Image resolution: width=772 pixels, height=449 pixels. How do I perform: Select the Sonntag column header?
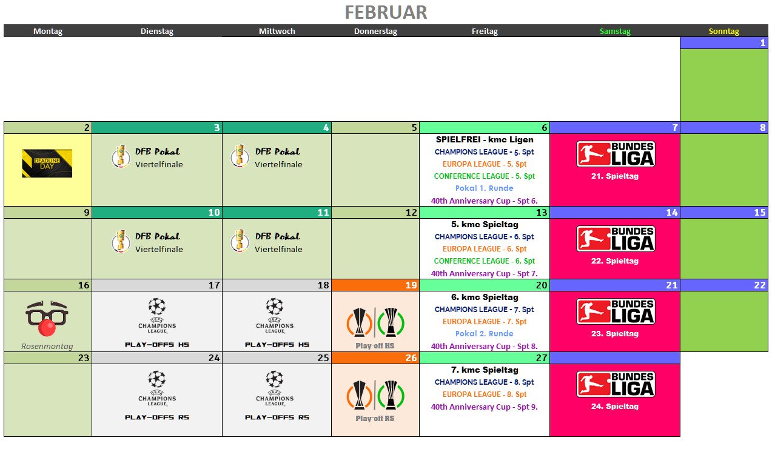pyautogui.click(x=723, y=32)
